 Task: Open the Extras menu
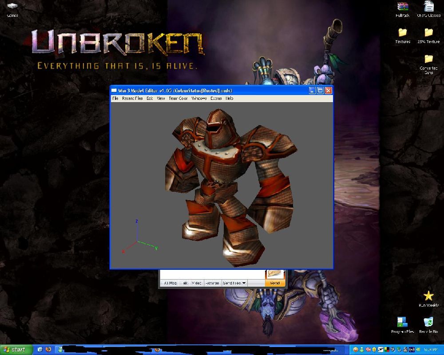point(216,98)
